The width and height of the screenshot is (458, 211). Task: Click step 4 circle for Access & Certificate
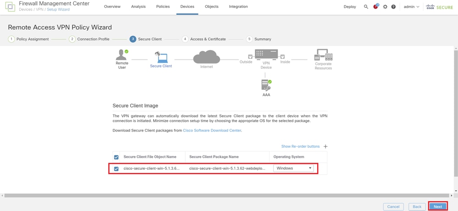(185, 39)
